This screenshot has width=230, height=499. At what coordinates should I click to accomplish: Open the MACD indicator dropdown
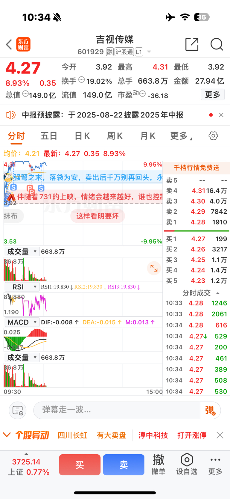(22, 322)
